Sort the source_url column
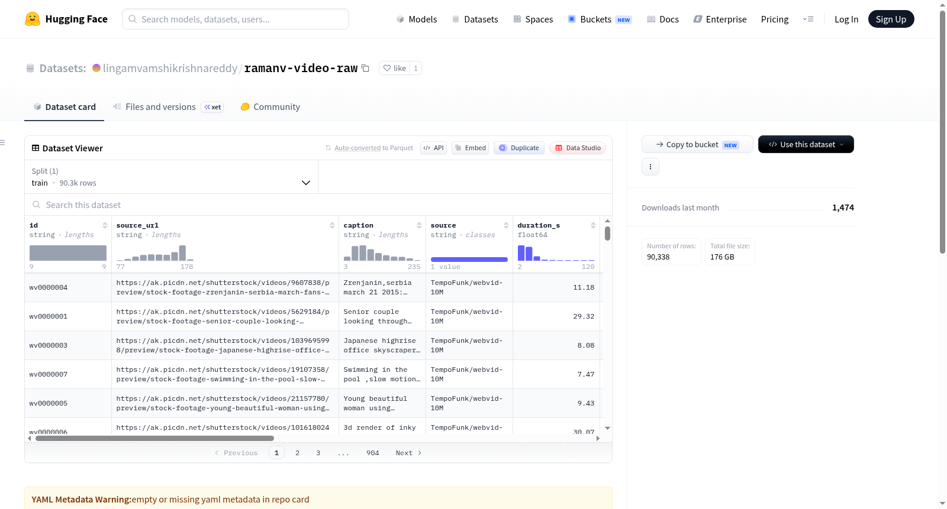Image resolution: width=947 pixels, height=509 pixels. (332, 225)
